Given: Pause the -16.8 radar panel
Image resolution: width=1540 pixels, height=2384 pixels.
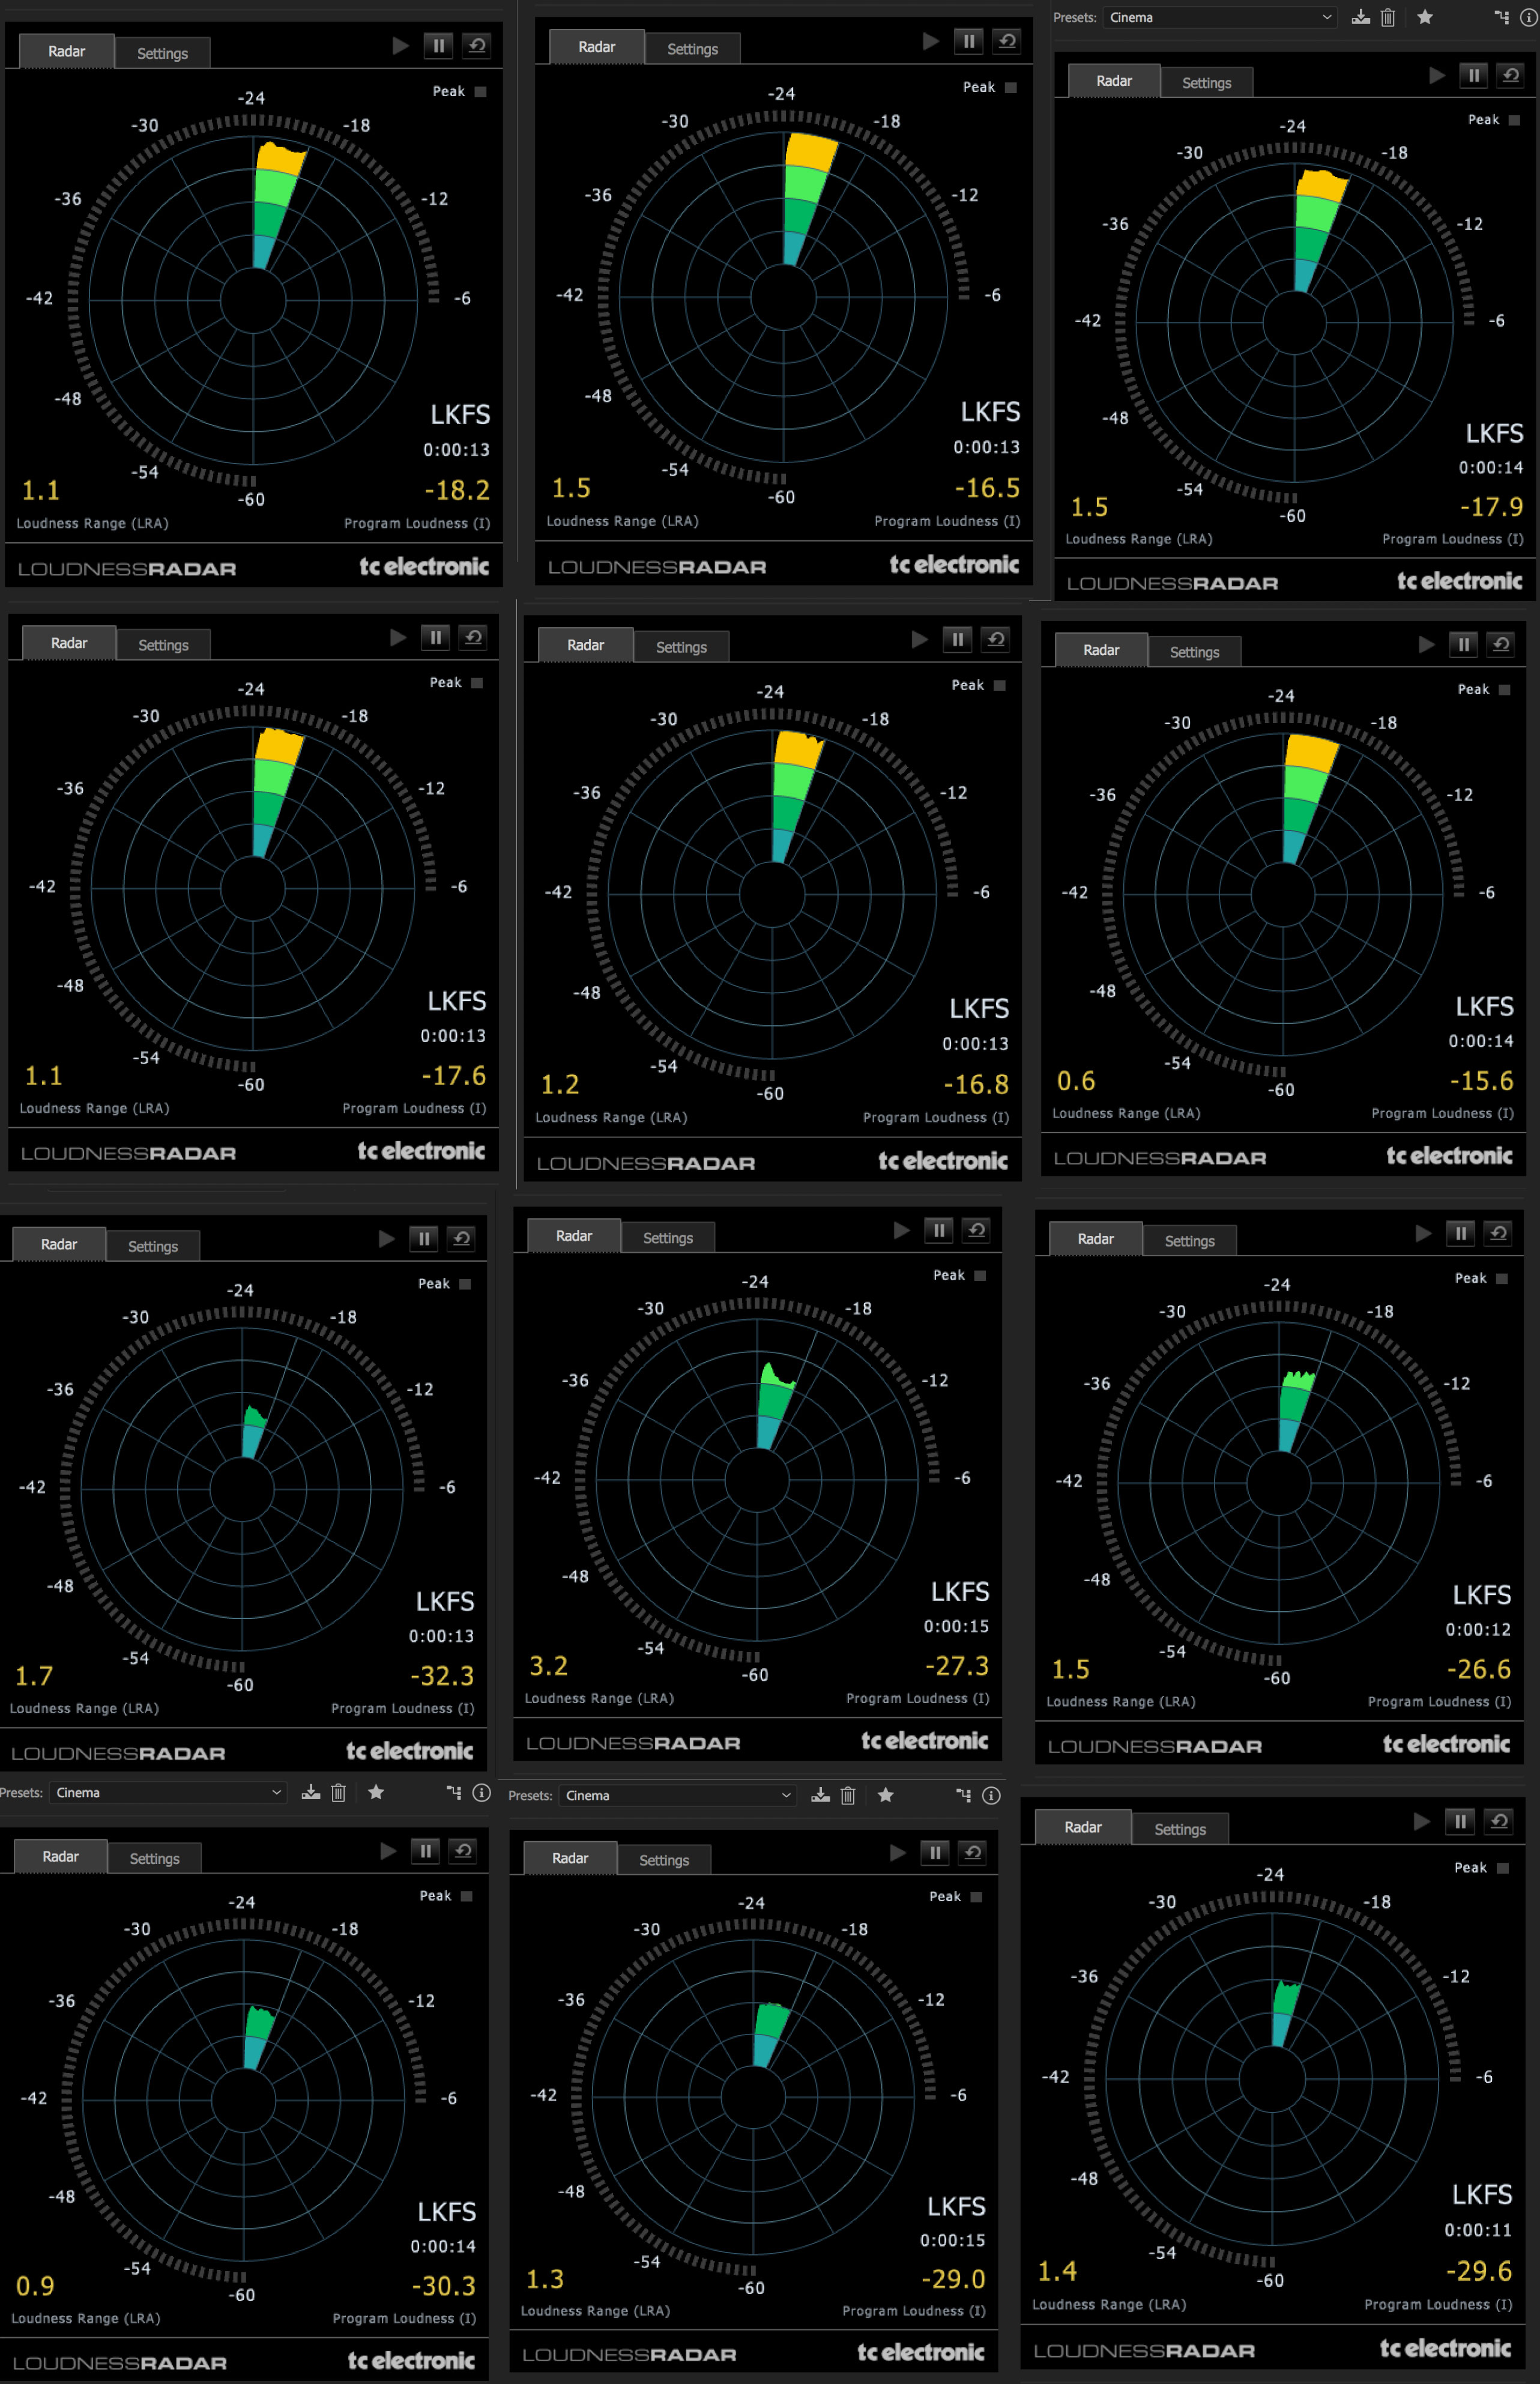Looking at the screenshot, I should click(x=957, y=640).
